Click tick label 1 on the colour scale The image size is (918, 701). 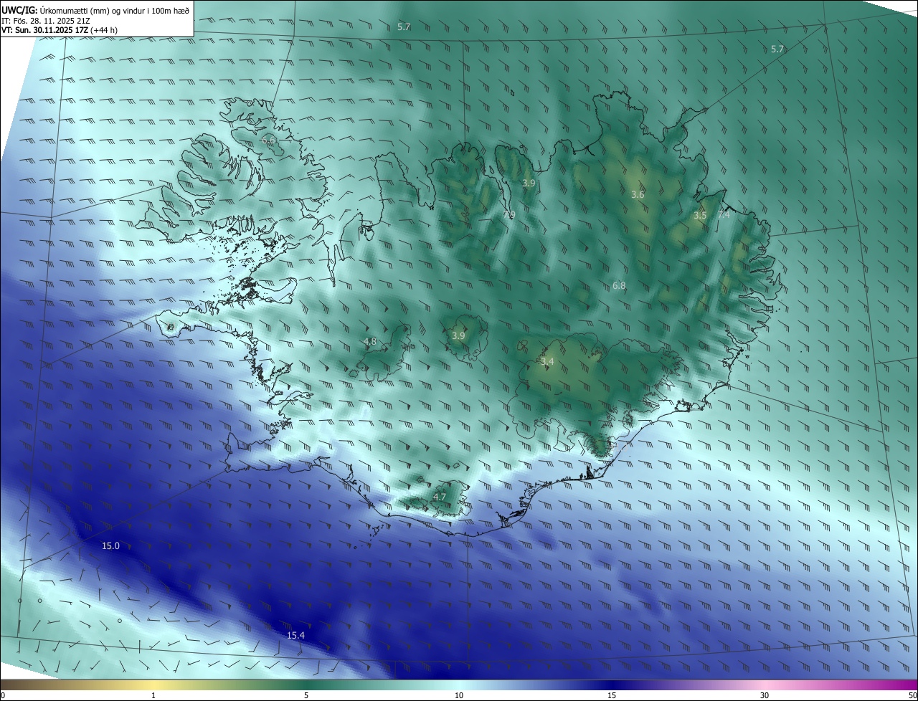[x=153, y=696]
